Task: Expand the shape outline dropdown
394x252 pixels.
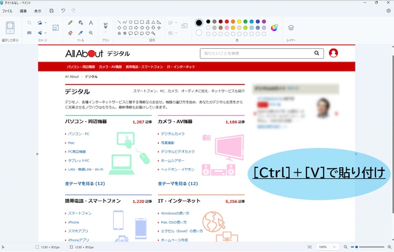Action: 176,23
